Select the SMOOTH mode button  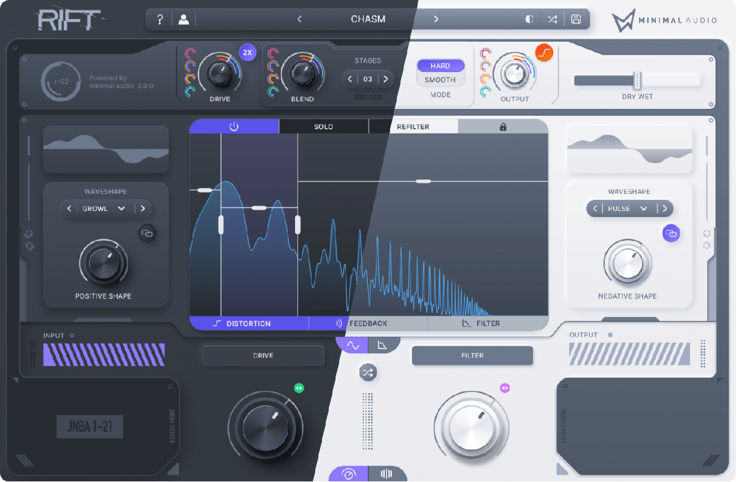pyautogui.click(x=440, y=80)
